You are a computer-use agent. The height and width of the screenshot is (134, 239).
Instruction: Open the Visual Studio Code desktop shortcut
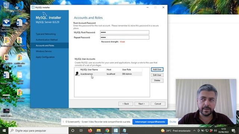click(x=19, y=7)
